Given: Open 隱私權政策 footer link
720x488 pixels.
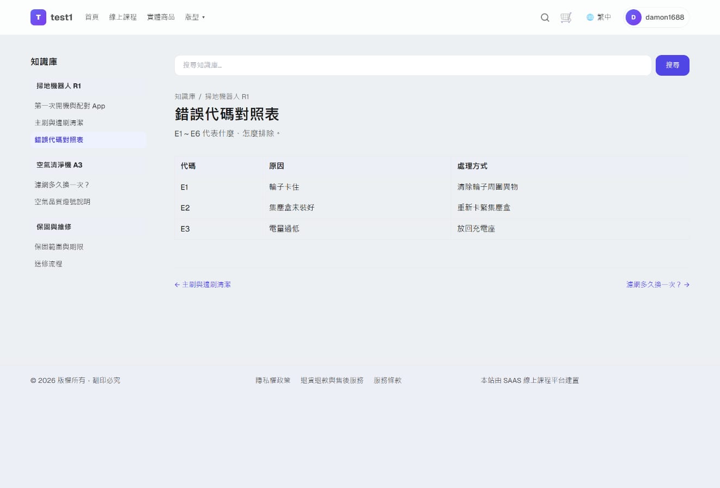Looking at the screenshot, I should pyautogui.click(x=273, y=381).
